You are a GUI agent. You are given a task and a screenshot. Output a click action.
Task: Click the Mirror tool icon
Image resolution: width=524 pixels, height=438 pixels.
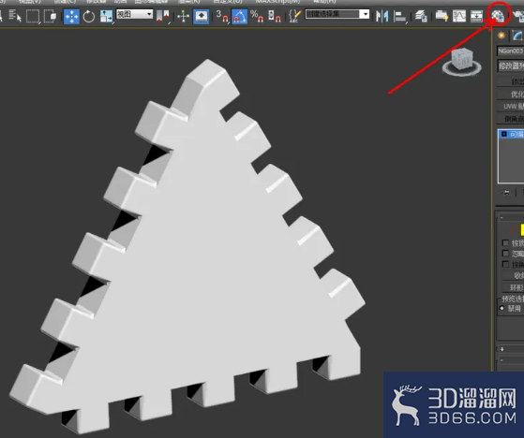click(x=382, y=16)
